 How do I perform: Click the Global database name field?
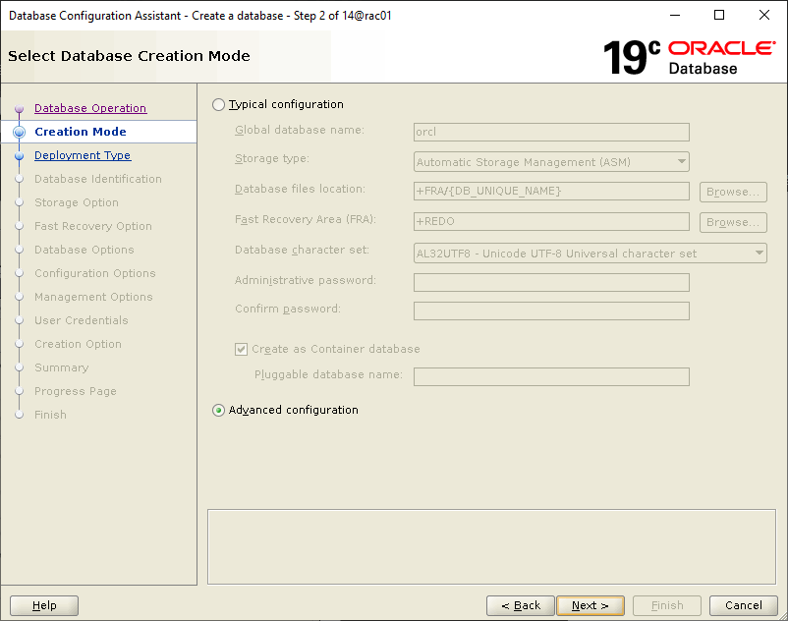point(551,132)
